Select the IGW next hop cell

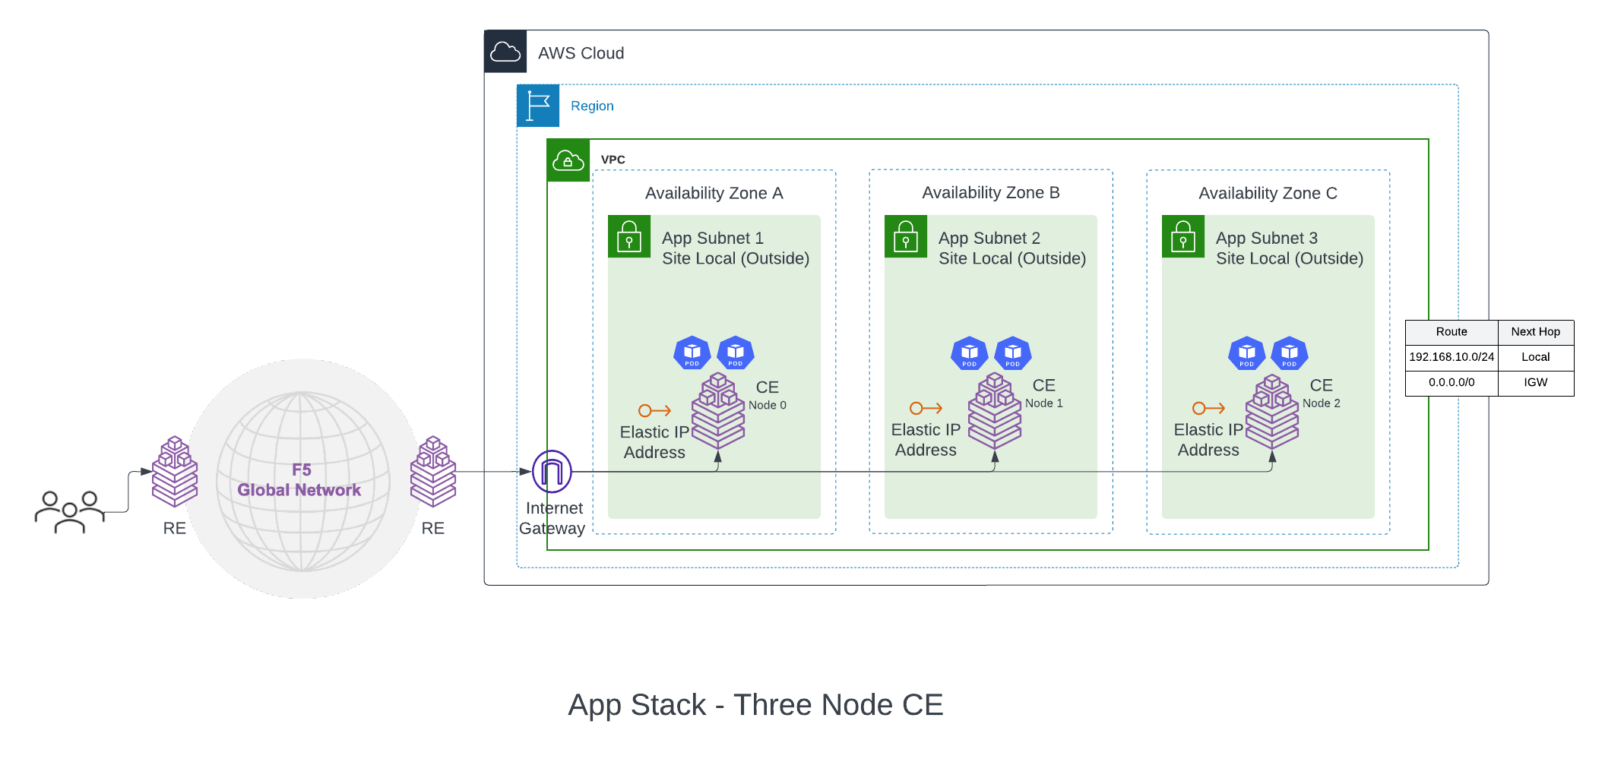[x=1535, y=382]
